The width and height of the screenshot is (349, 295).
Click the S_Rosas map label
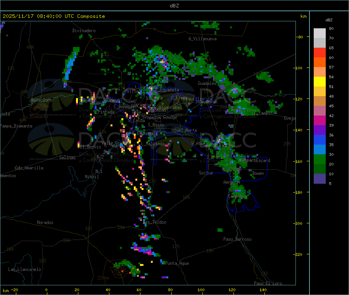(156, 125)
